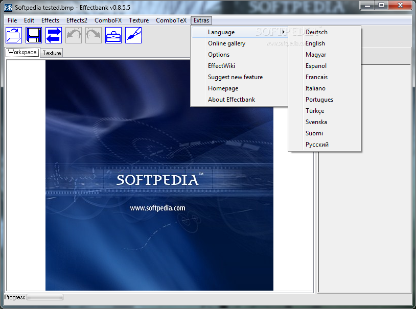Select Русский language
This screenshot has height=309, width=416.
[325, 145]
